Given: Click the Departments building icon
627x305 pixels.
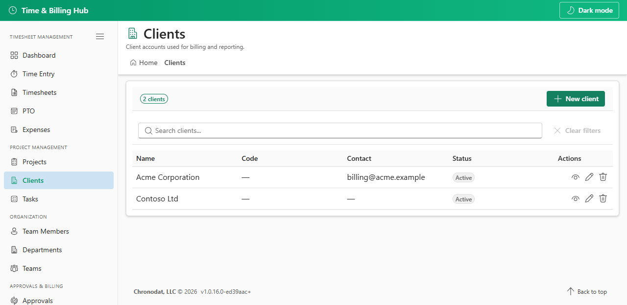Looking at the screenshot, I should click(14, 250).
